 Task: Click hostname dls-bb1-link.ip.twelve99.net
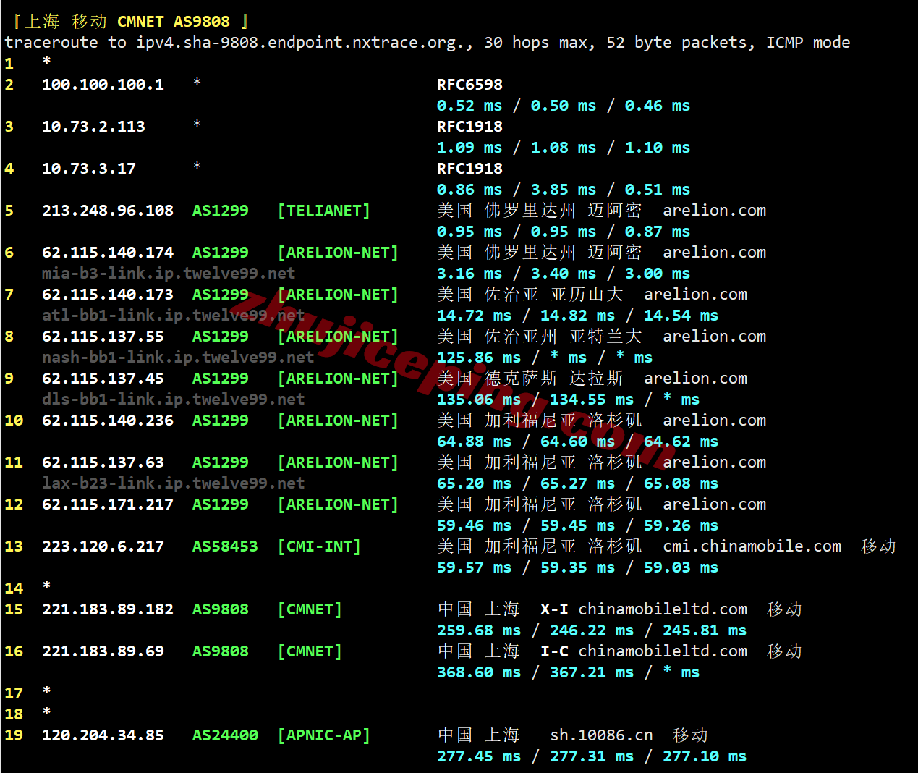tap(173, 400)
